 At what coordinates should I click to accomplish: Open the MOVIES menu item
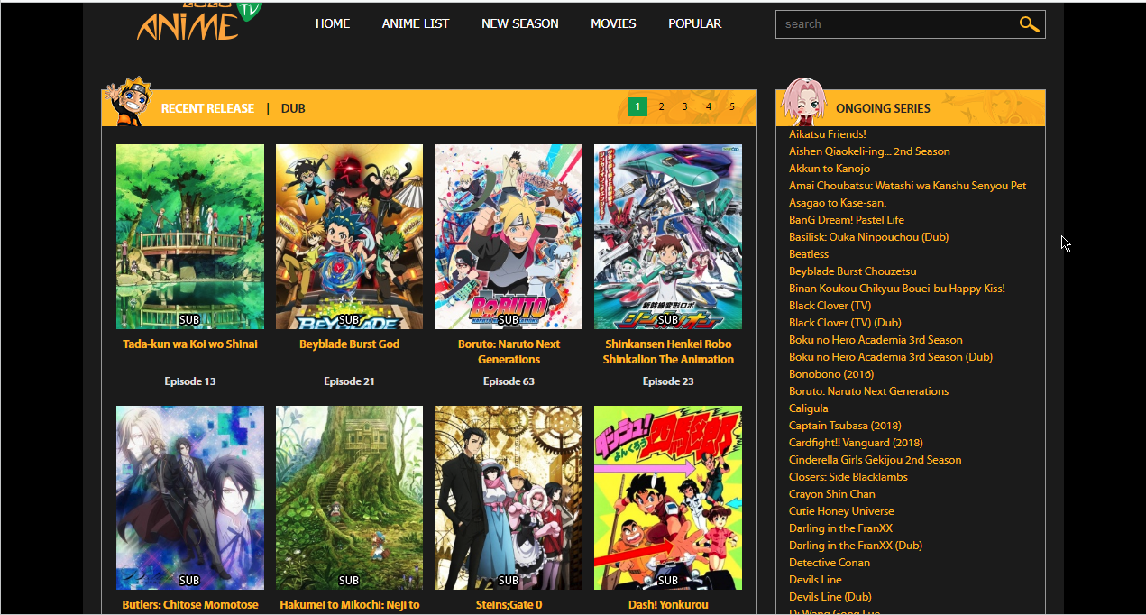pos(613,23)
